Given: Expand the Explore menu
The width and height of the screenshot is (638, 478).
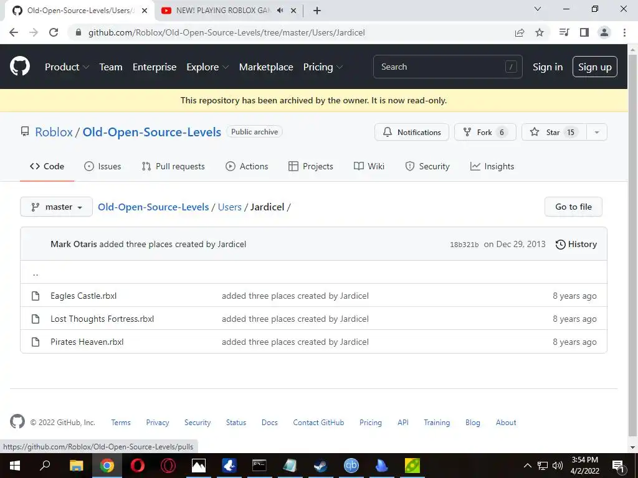Looking at the screenshot, I should click(x=207, y=67).
